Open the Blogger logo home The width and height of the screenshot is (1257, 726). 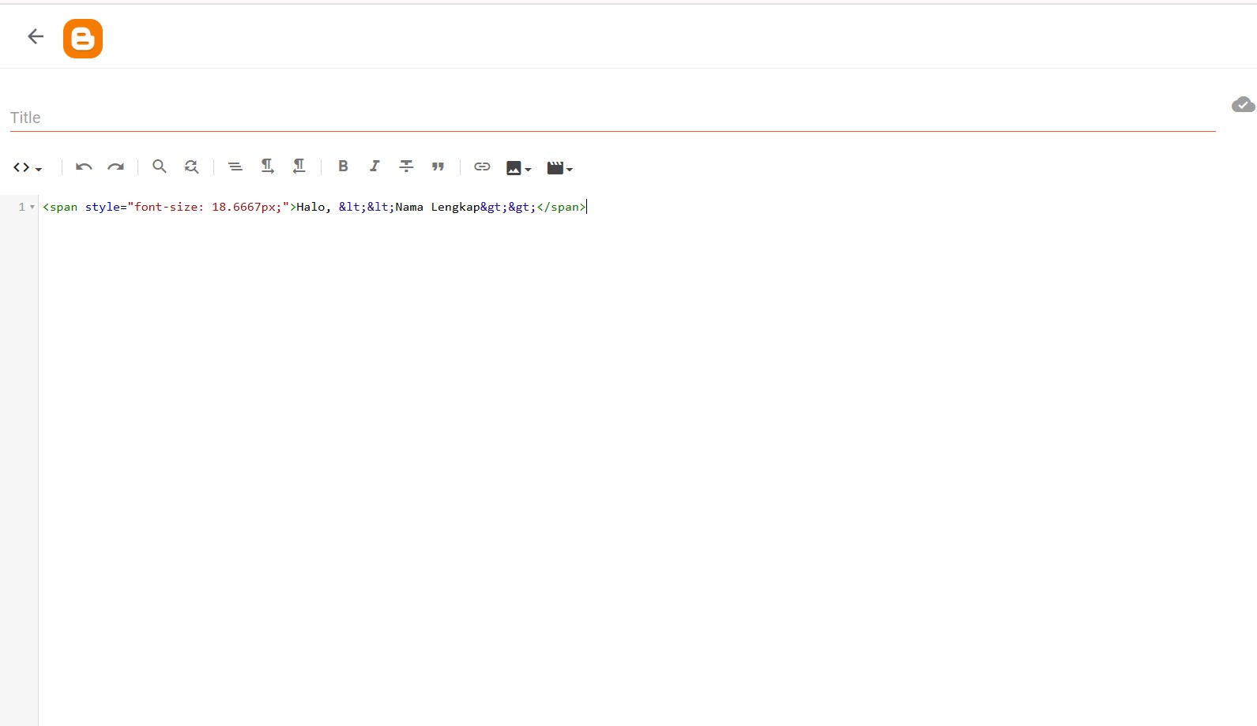[x=83, y=39]
